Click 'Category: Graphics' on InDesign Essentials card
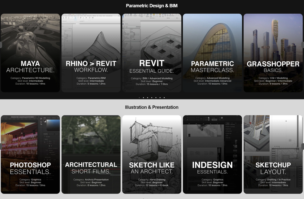The image size is (304, 199). (212, 180)
